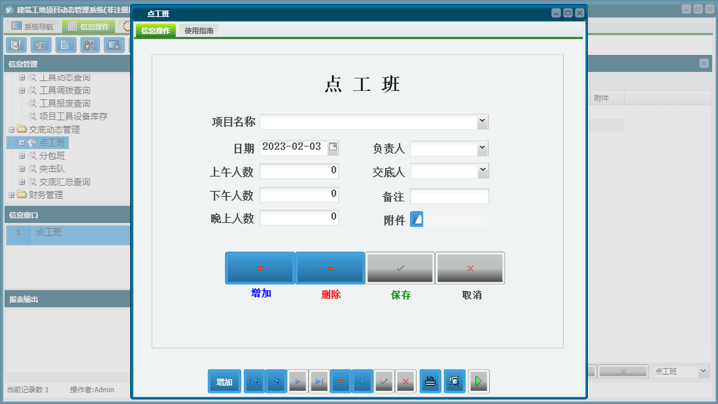Click the user management icon in top toolbar
Image resolution: width=718 pixels, height=404 pixels.
[x=89, y=45]
